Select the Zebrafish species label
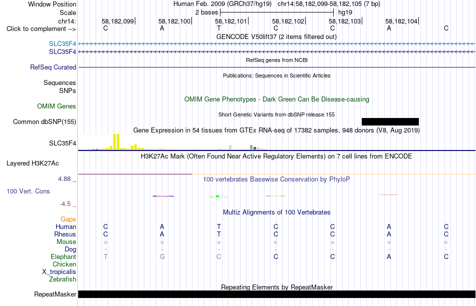Screen dimensions: 476x306 pyautogui.click(x=63, y=279)
